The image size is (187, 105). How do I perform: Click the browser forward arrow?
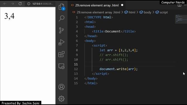(x=13, y=4)
